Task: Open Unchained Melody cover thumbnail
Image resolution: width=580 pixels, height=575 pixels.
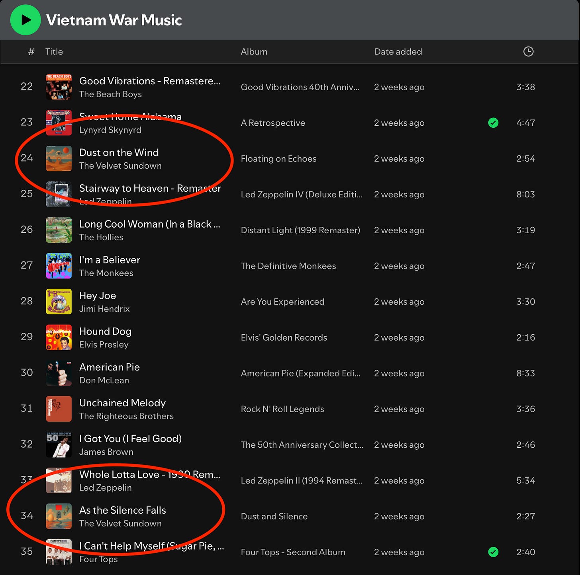Action: pyautogui.click(x=59, y=409)
